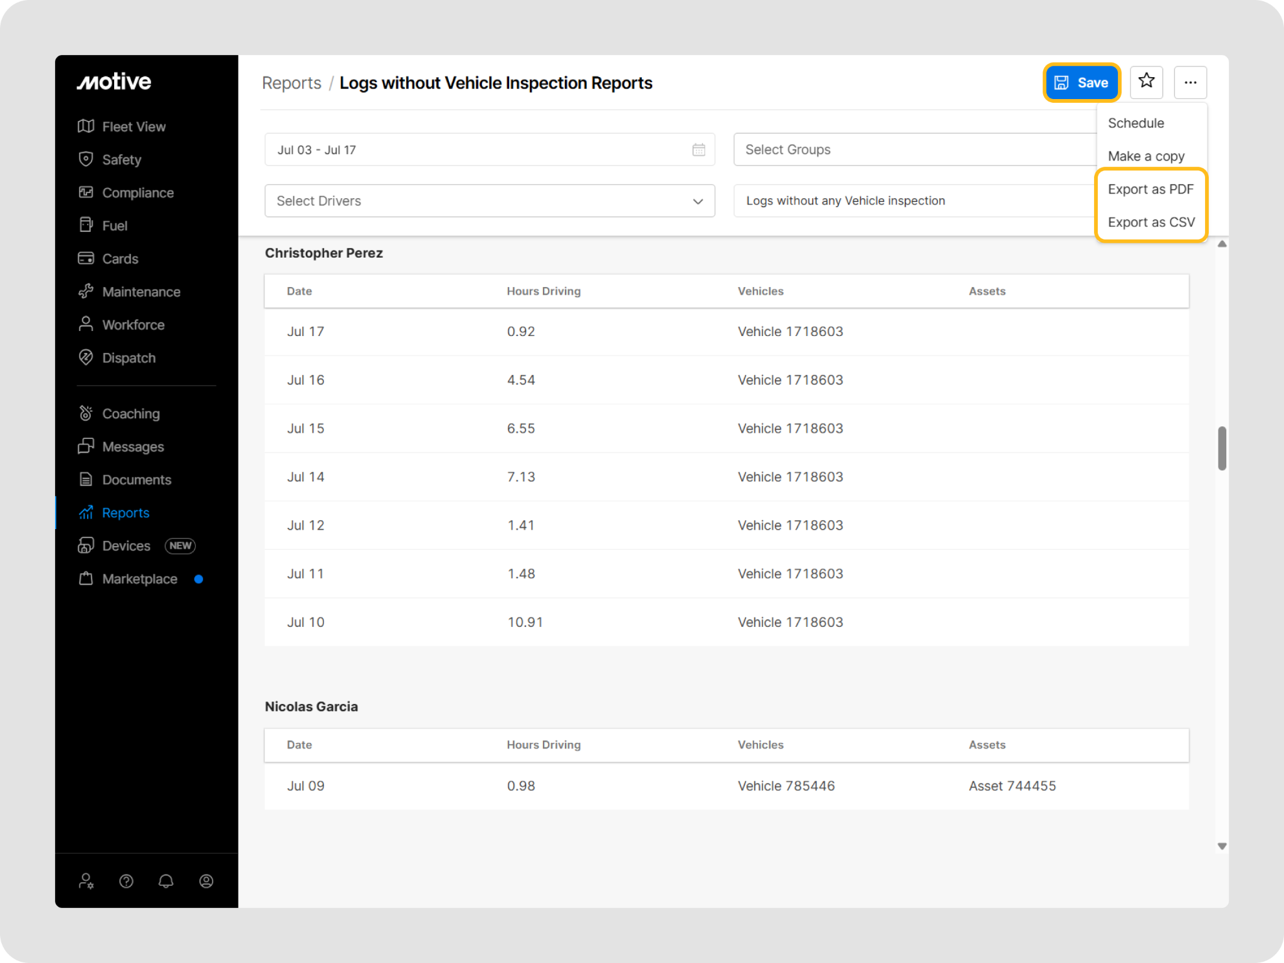Choose Export as CSV option
The width and height of the screenshot is (1284, 963).
pos(1151,223)
